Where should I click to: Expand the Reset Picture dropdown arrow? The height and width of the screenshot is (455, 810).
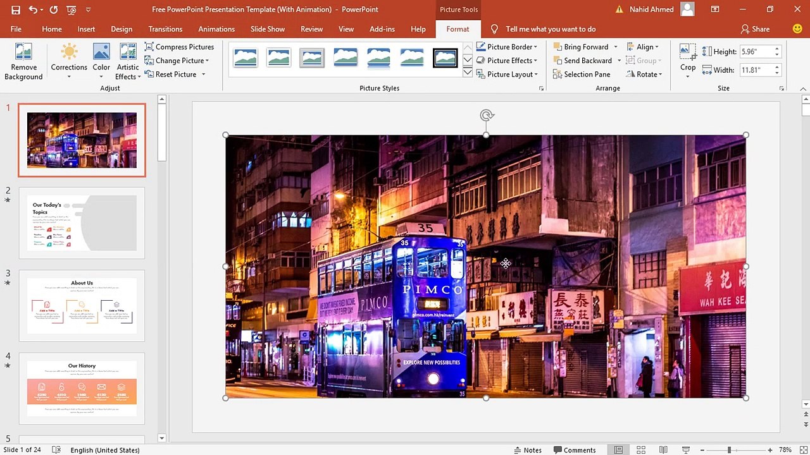click(x=203, y=75)
